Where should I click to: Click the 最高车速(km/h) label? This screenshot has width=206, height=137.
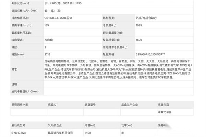click(x=22, y=25)
